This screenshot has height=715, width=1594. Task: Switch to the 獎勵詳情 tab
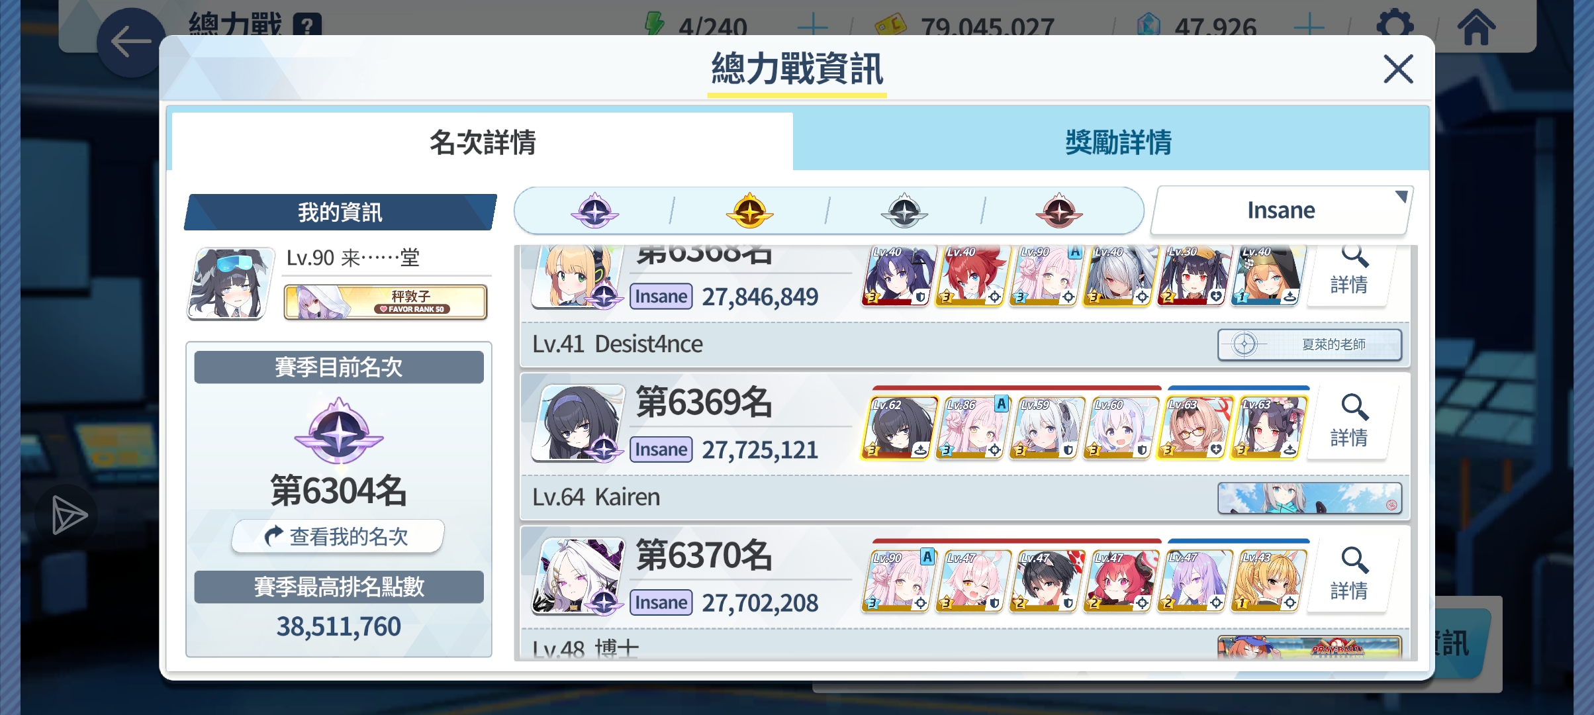point(1117,142)
